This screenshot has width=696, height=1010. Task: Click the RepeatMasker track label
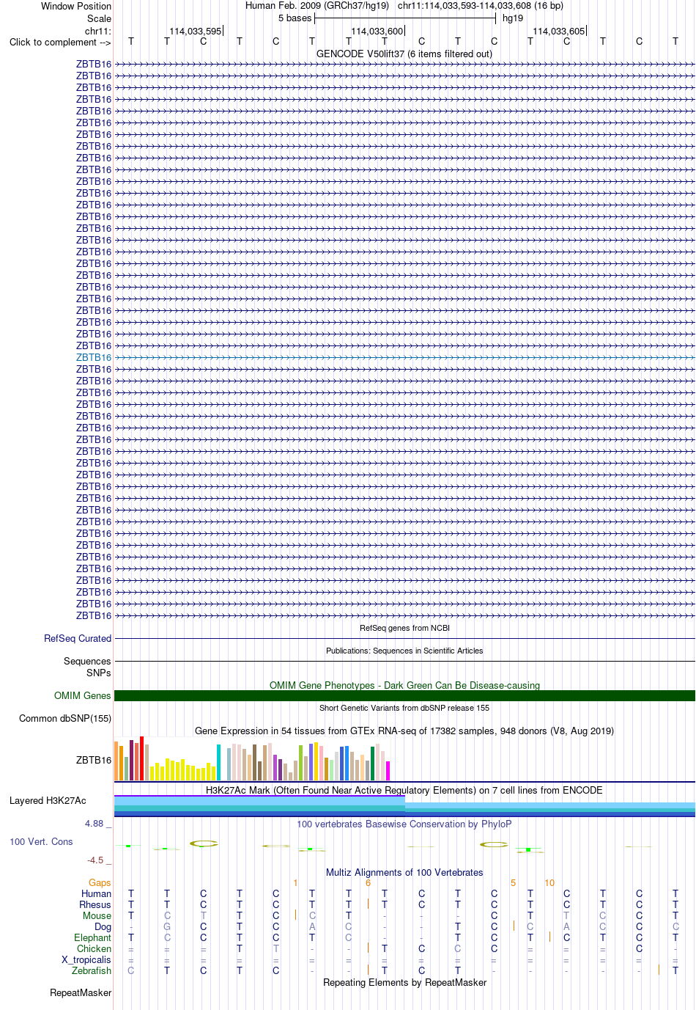point(81,992)
